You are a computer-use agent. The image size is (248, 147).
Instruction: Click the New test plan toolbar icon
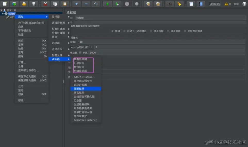click(x=5, y=4)
